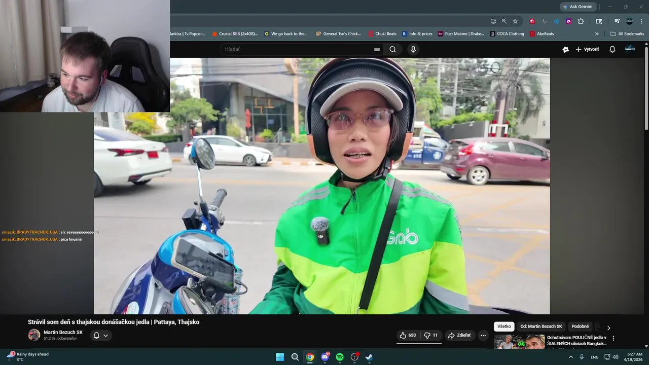Expand the hidden bookmarks chevron
Screen dimensions: 649x365
597,34
